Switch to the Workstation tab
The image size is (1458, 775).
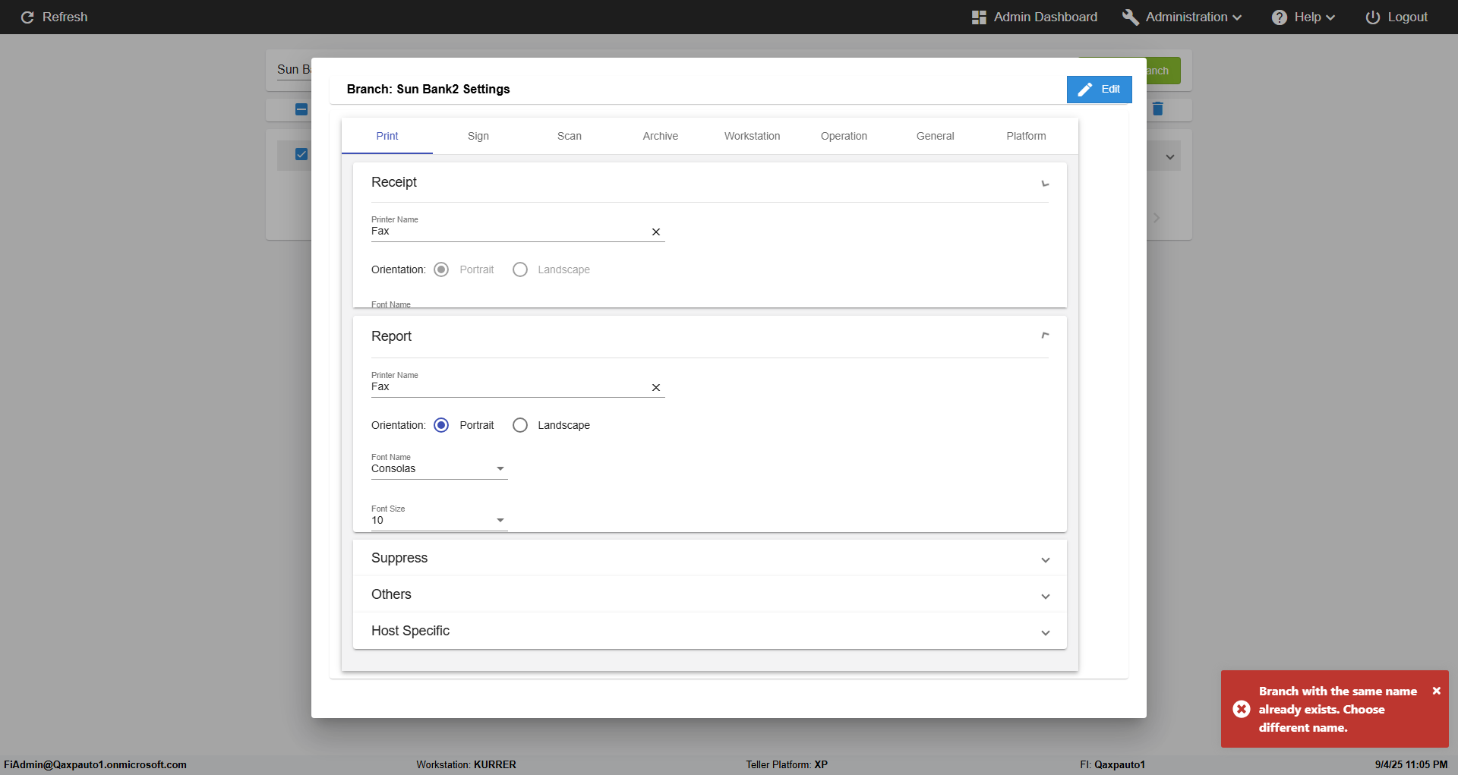click(x=752, y=136)
